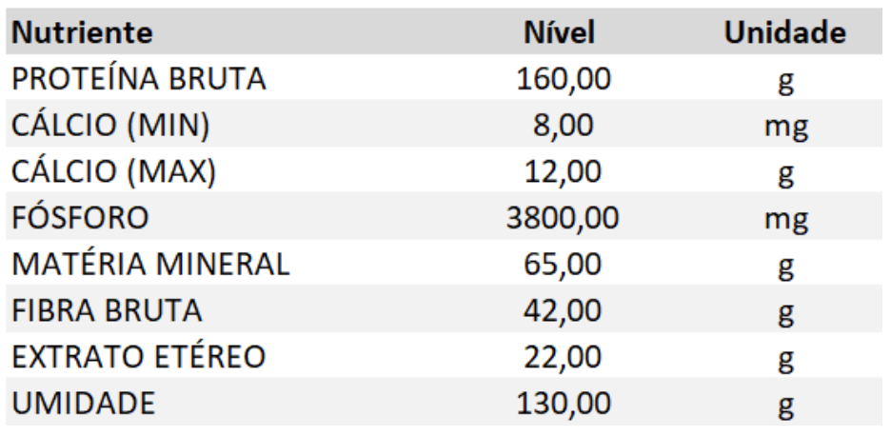Select the PROTEÍNA BRUTA cell

click(x=137, y=79)
